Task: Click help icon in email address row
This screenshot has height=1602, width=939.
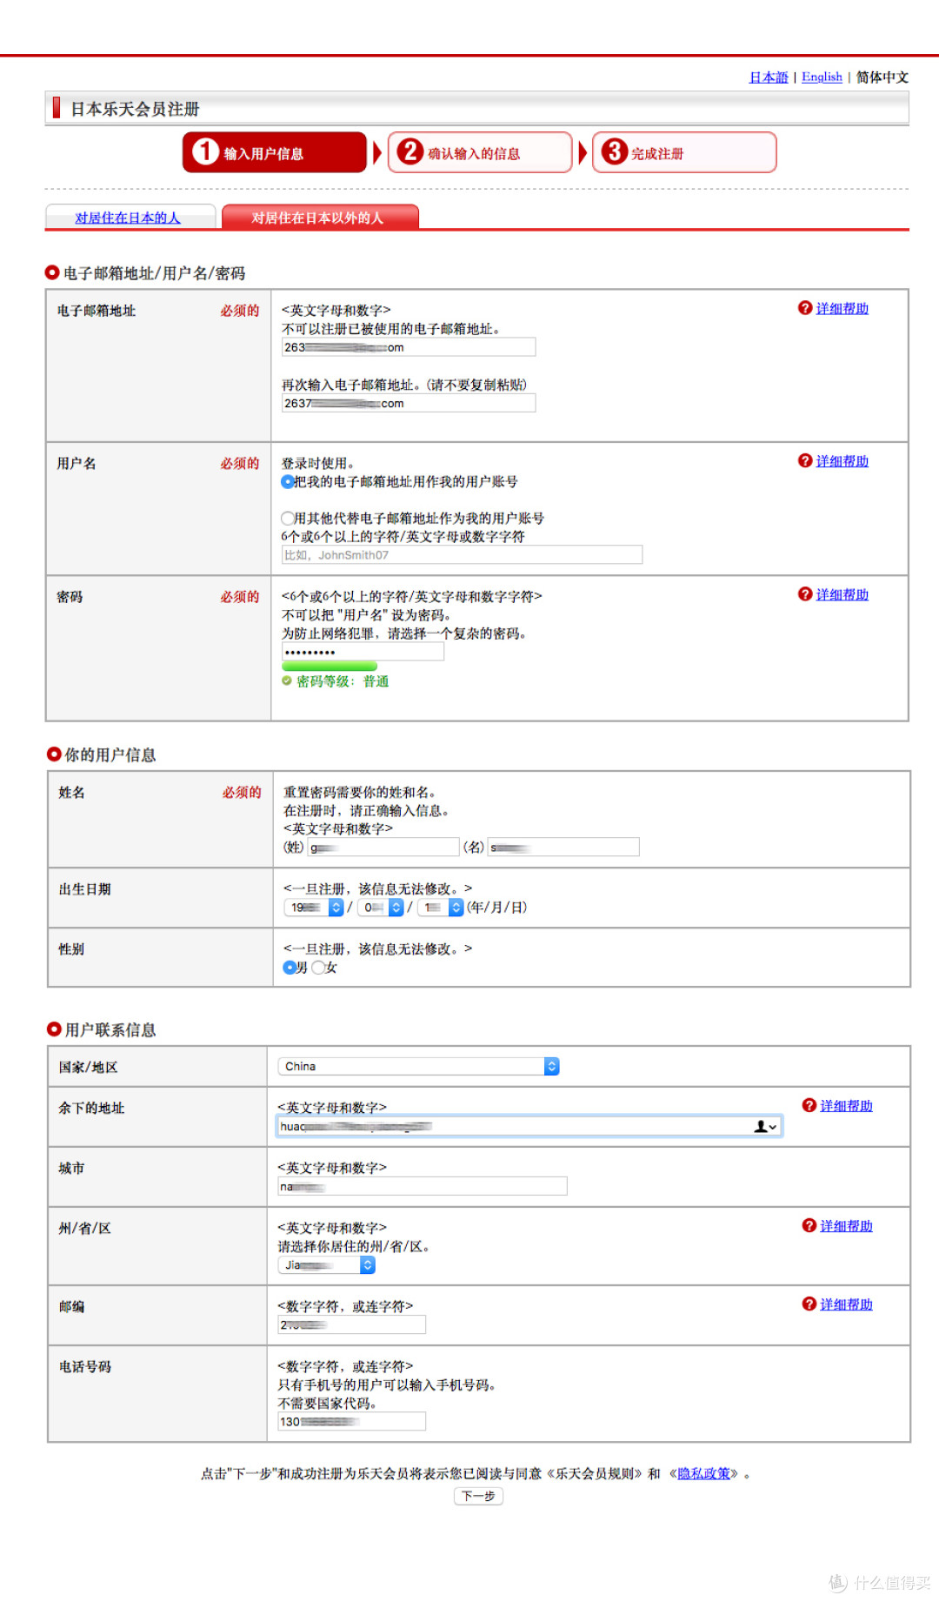Action: pyautogui.click(x=805, y=308)
